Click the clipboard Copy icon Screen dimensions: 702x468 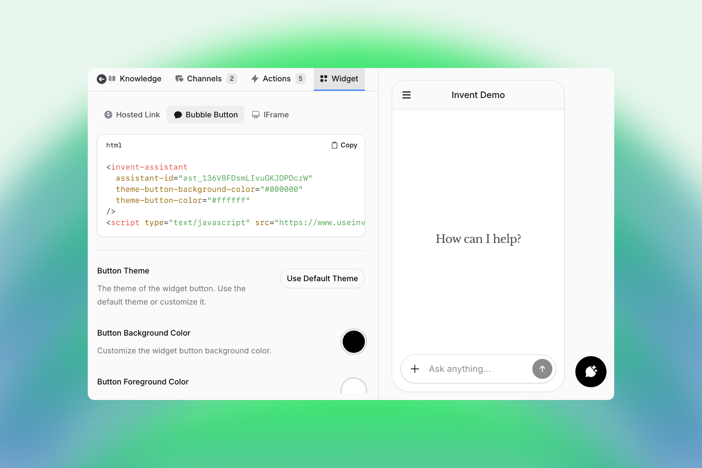pyautogui.click(x=334, y=145)
